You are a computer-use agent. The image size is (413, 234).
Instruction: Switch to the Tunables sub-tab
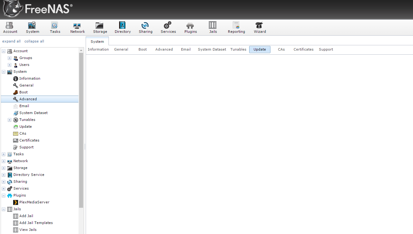[x=238, y=49]
